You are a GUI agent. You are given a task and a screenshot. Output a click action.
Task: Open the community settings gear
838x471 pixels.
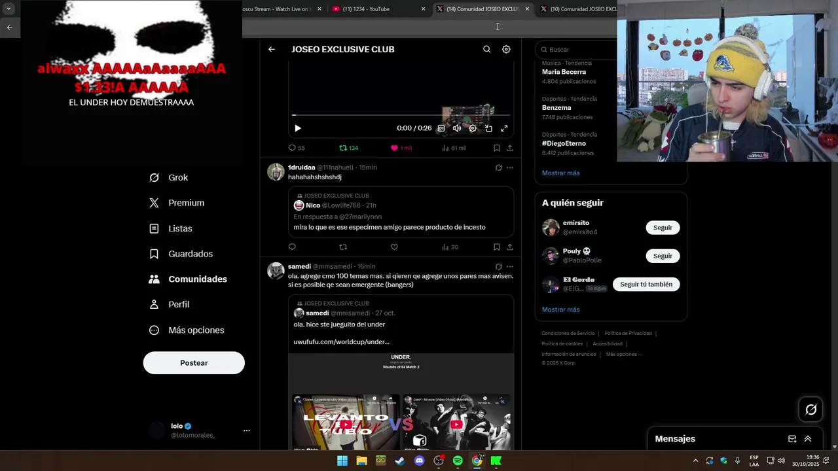pos(506,49)
